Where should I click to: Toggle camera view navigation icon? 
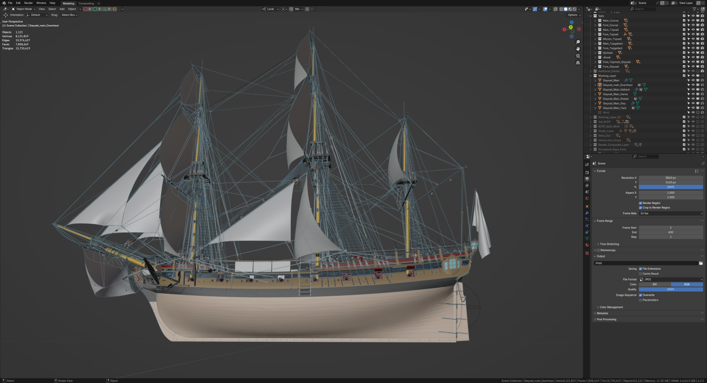click(578, 56)
